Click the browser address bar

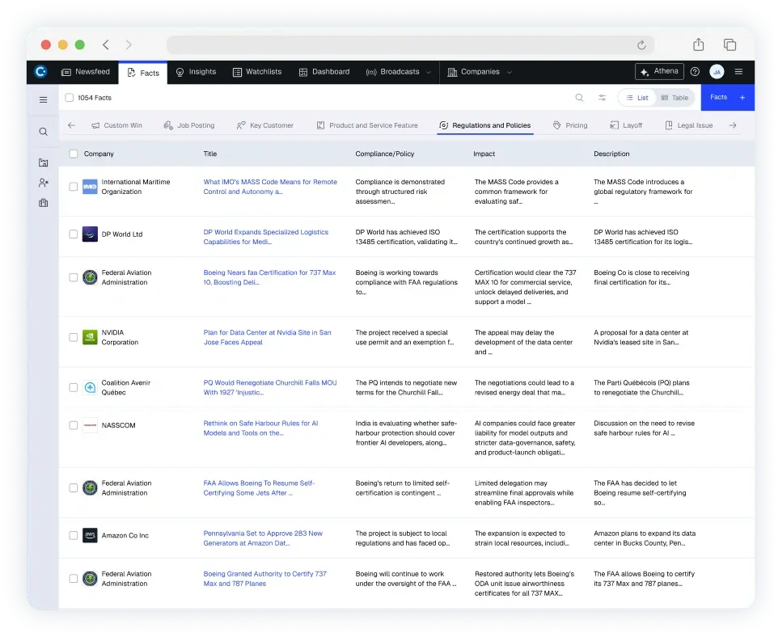pyautogui.click(x=410, y=45)
